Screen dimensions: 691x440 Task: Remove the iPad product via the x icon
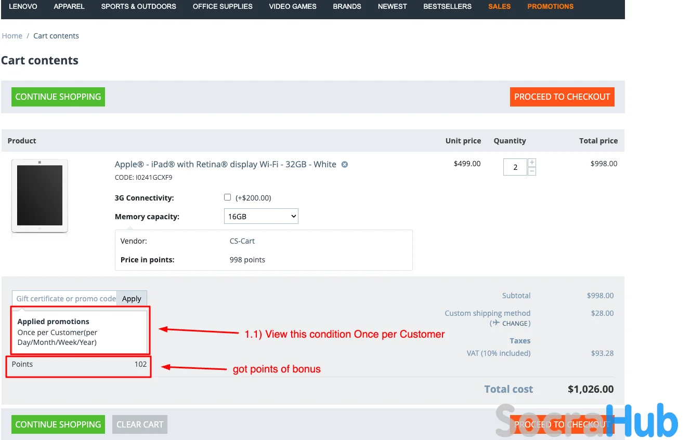(x=344, y=165)
